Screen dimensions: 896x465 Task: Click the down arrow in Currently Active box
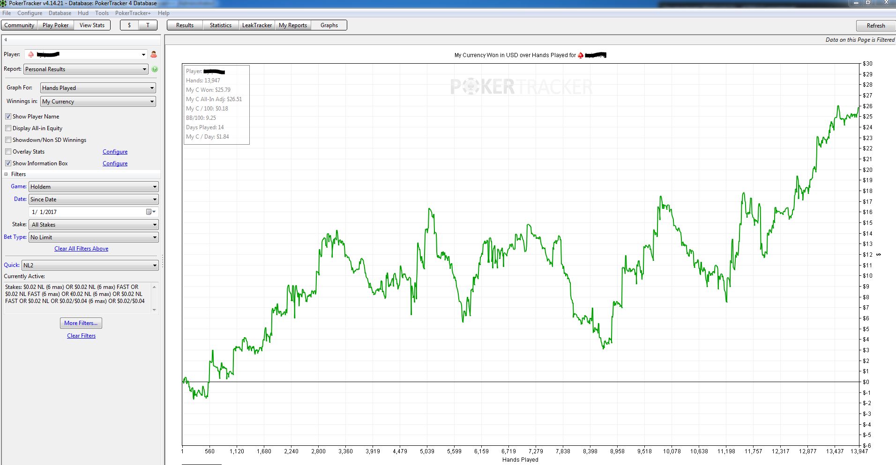click(154, 310)
